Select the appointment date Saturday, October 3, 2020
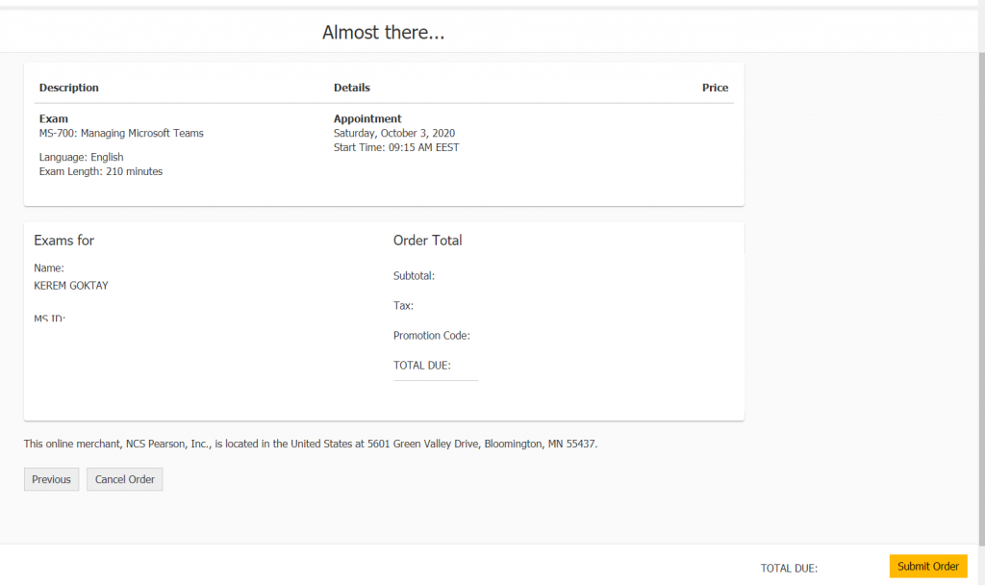Screen dimensions: 985x585 pyautogui.click(x=393, y=133)
